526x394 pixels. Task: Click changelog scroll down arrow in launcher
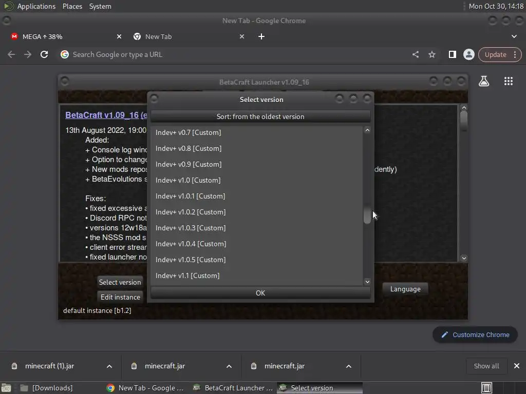(464, 258)
